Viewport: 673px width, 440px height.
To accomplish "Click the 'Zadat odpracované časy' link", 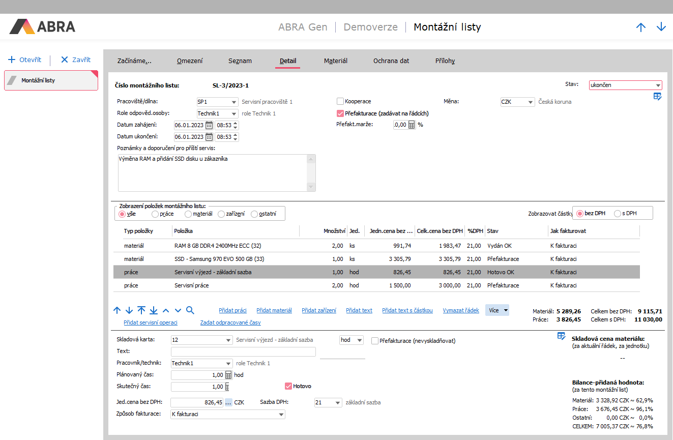I will (x=230, y=322).
